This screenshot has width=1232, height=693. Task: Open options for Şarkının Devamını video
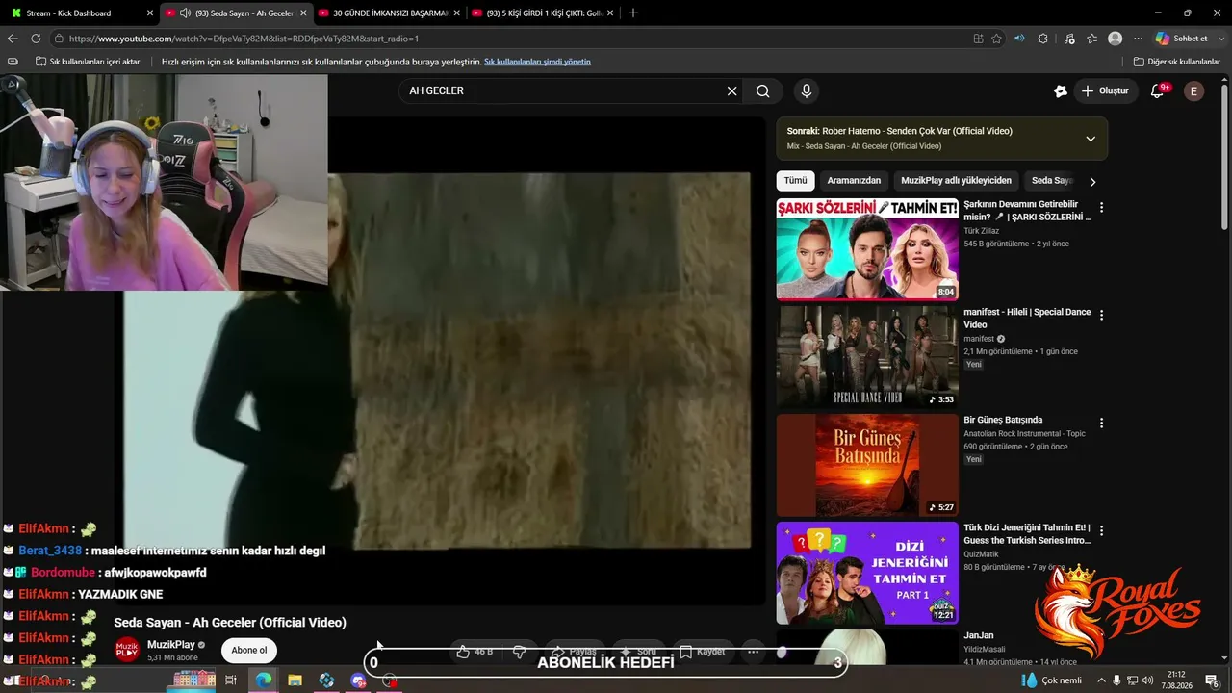[1101, 207]
